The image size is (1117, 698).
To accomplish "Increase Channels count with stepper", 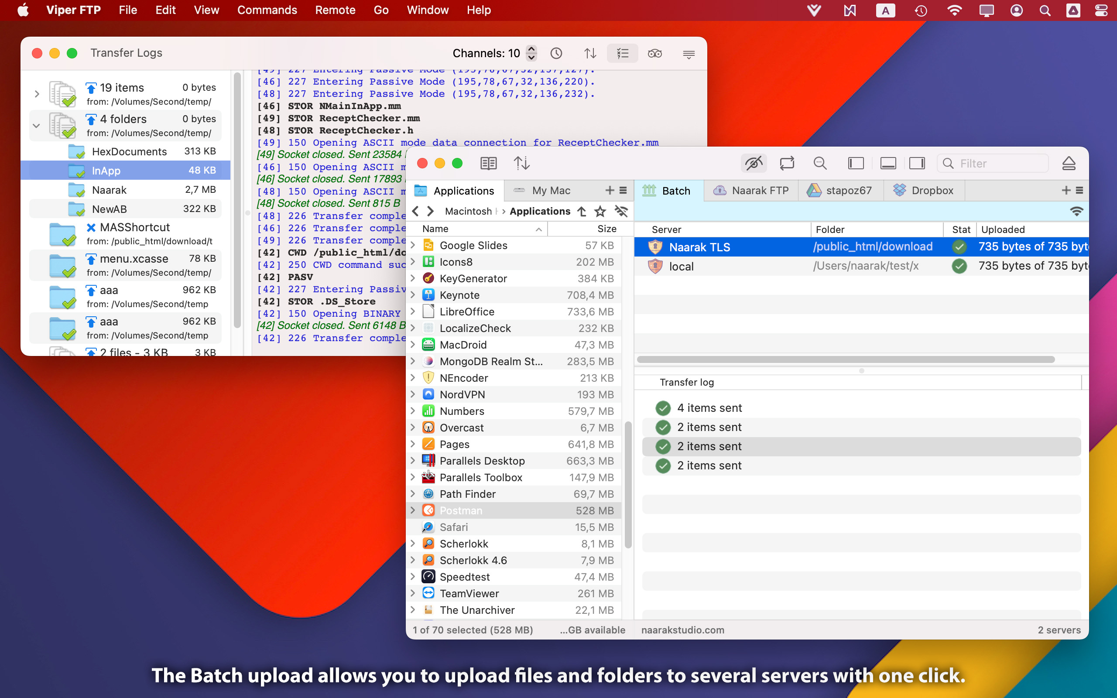I will pos(531,49).
